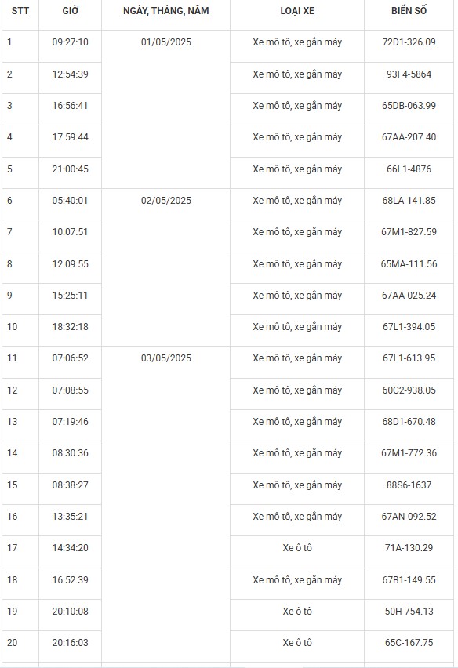This screenshot has width=458, height=668.
Task: Click time entry 12:54:39
Action: (x=71, y=74)
